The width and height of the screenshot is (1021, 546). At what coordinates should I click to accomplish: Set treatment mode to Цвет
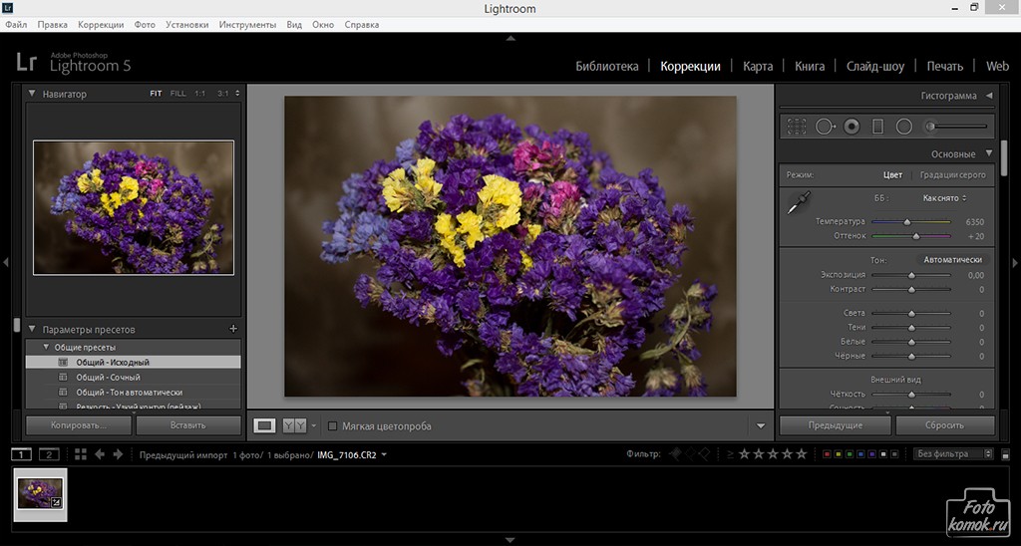tap(892, 175)
